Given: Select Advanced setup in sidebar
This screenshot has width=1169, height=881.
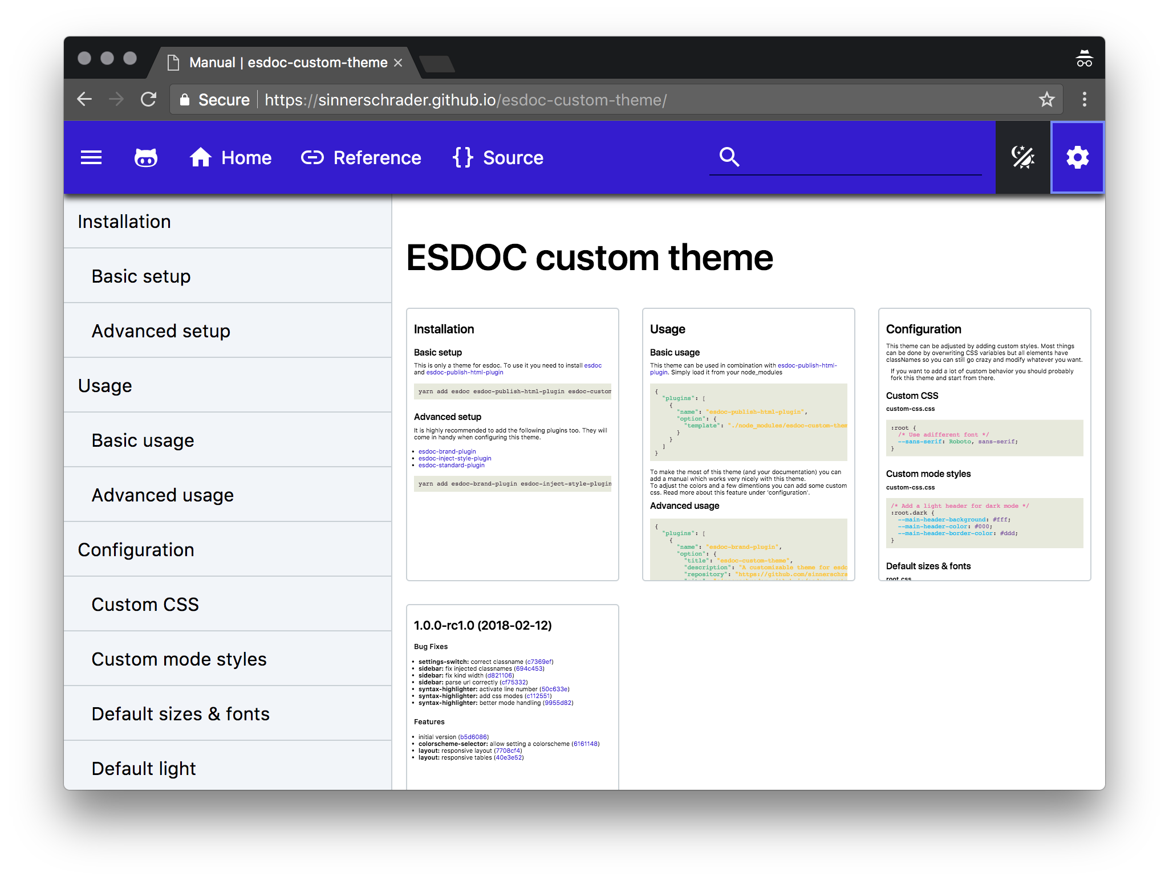Looking at the screenshot, I should tap(161, 331).
